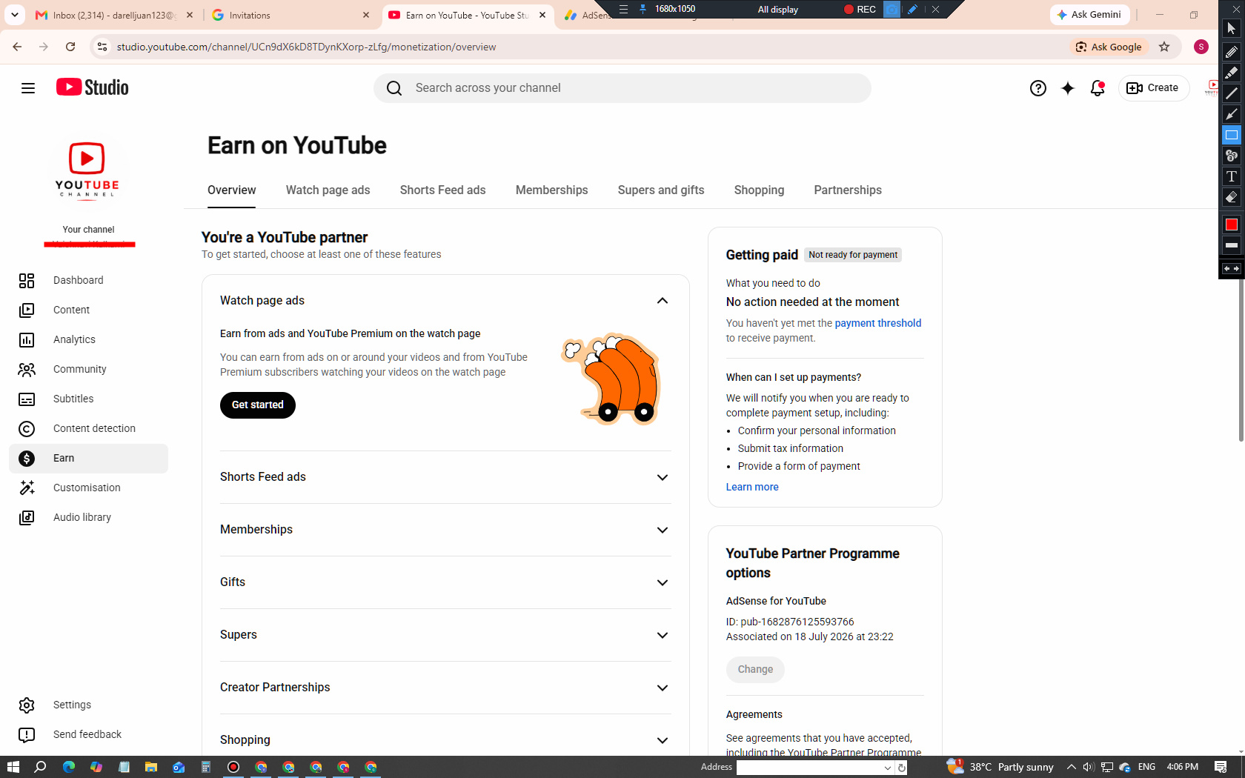
Task: Click the channel avatar thumbnail
Action: [x=87, y=170]
